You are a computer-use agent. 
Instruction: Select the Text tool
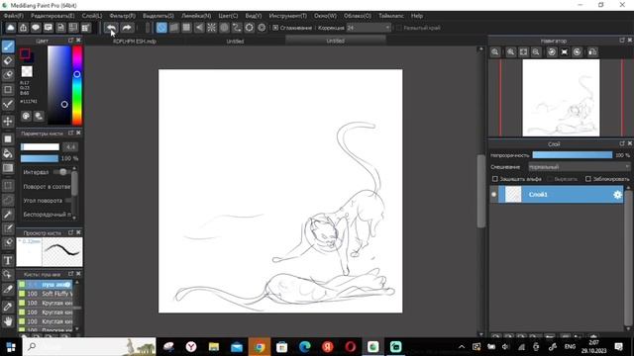pyautogui.click(x=8, y=260)
